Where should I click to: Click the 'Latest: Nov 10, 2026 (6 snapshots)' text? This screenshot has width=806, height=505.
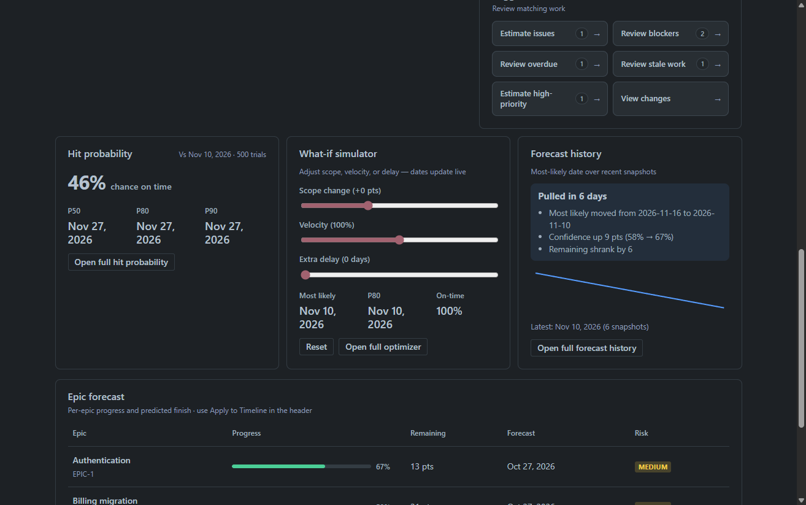coord(589,326)
